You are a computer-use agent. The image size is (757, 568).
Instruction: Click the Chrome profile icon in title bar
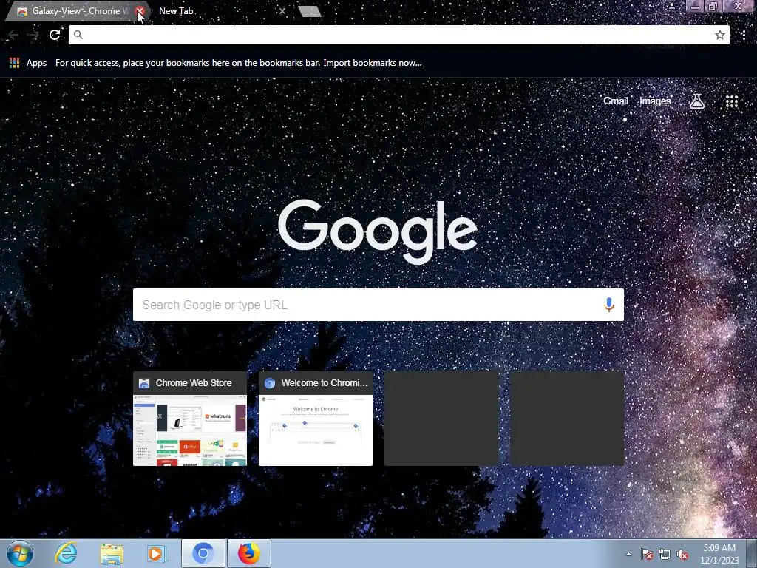click(671, 6)
